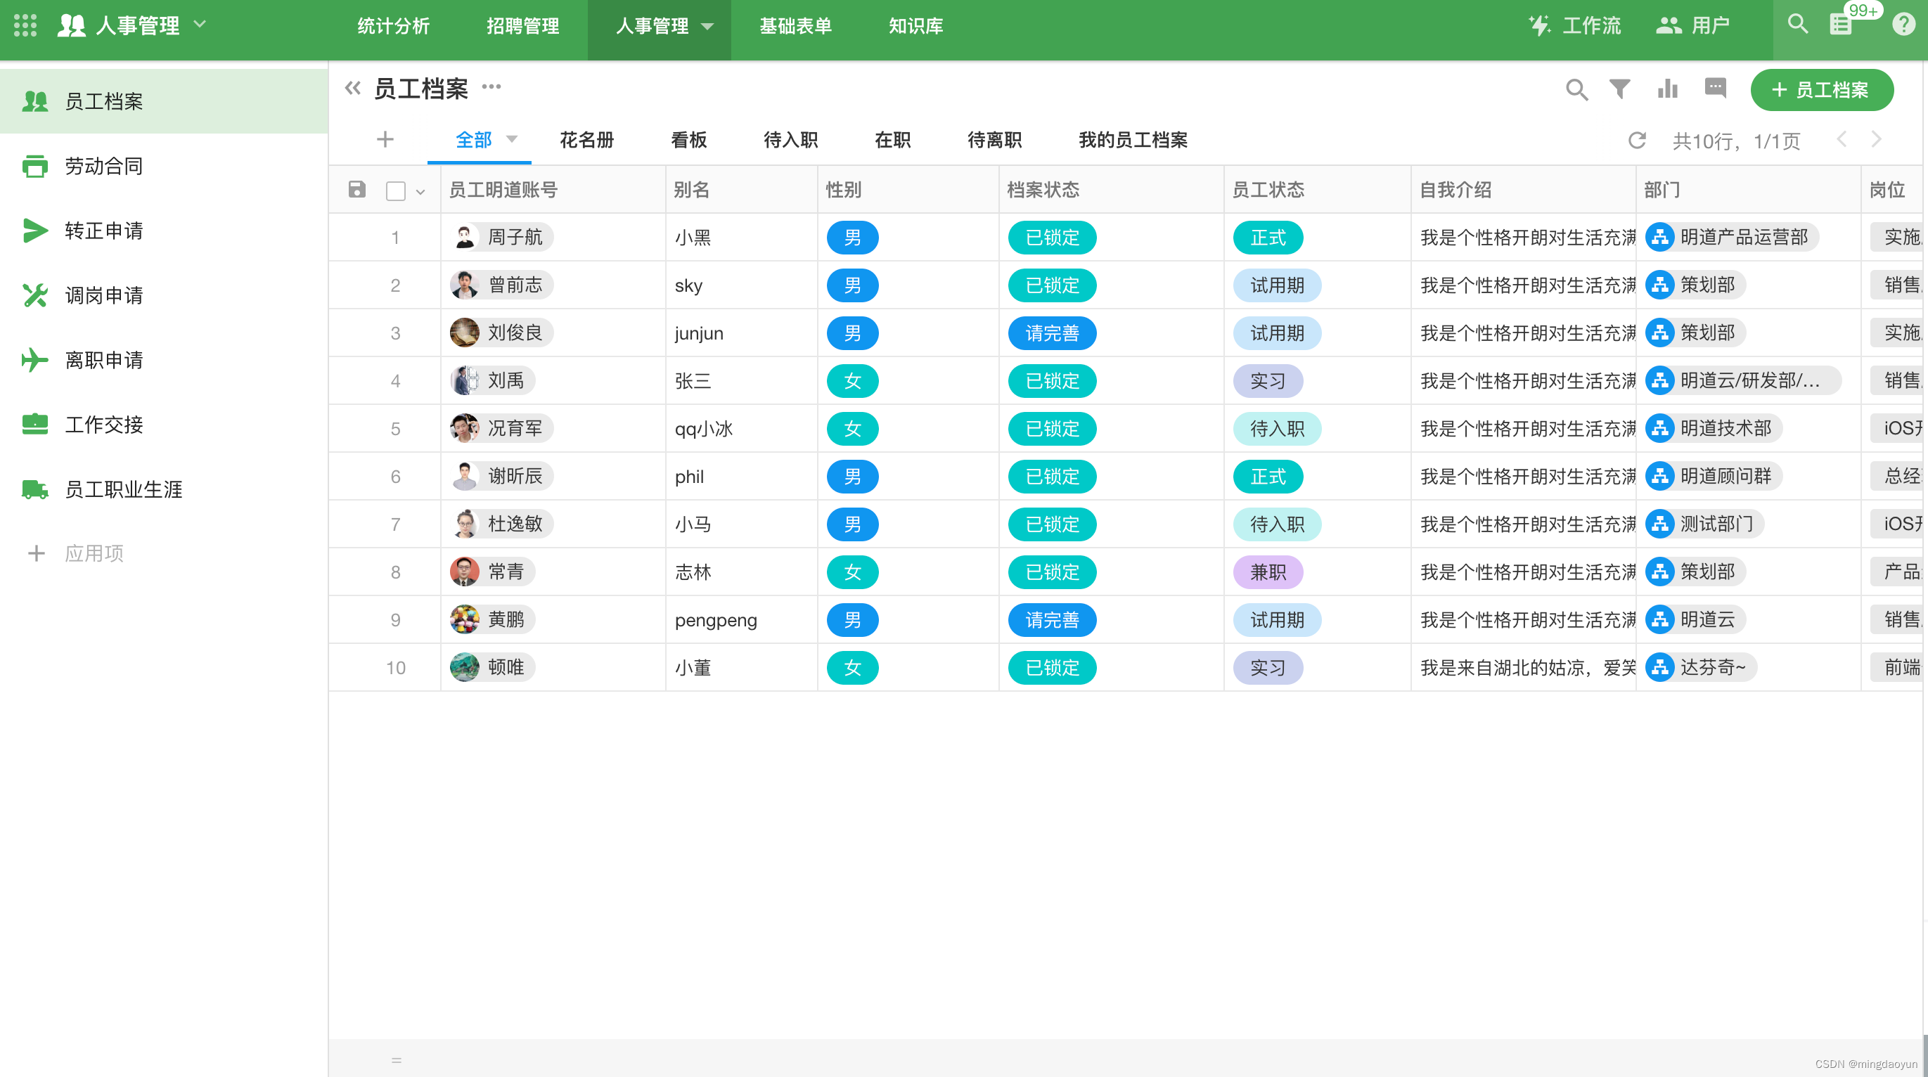Open the statistics chart icon
The image size is (1928, 1077).
[x=1668, y=89]
